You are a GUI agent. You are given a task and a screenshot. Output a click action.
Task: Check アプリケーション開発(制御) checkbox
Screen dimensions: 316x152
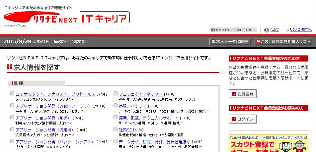click(x=12, y=117)
